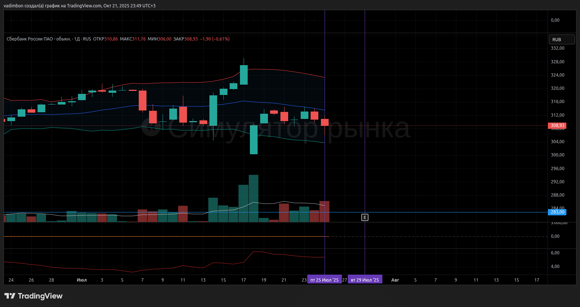
Task: Click the 6,00 lower indicator scale label
Action: point(555,253)
